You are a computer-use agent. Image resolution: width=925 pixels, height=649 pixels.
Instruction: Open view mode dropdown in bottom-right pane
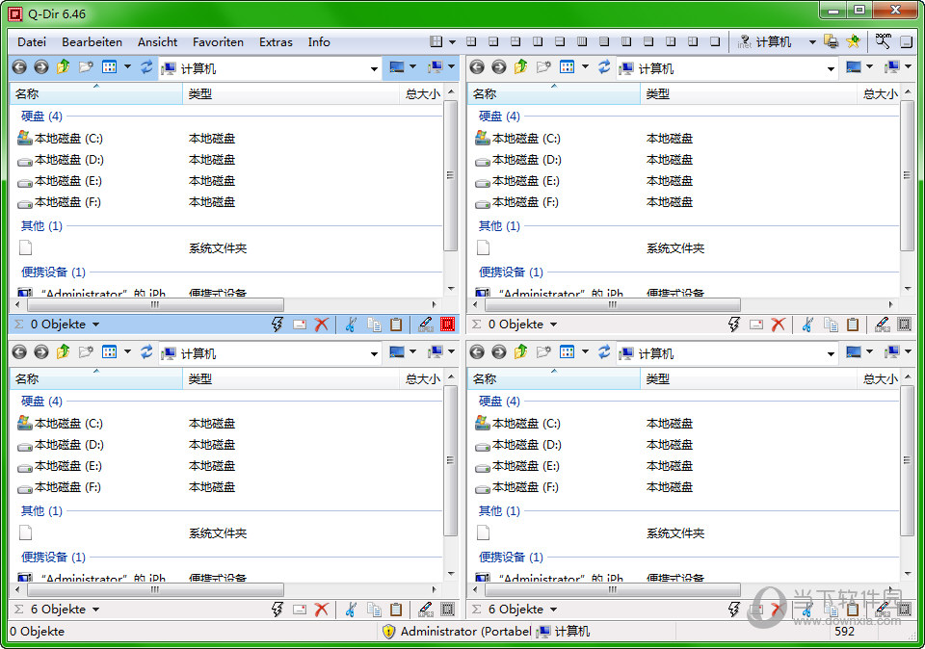(585, 352)
